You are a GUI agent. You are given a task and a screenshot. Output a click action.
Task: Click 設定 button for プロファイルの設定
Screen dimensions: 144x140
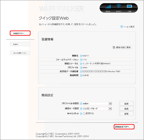(126, 103)
